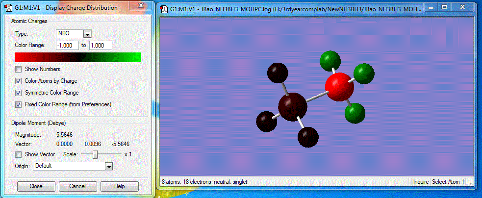
Task: Select the dark boron center atom
Action: (x=292, y=107)
